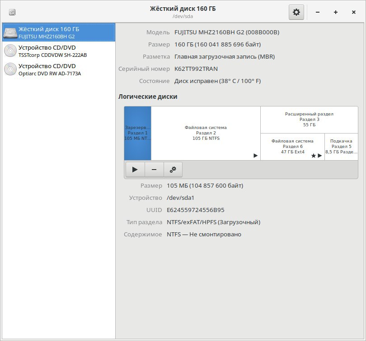Click the UUID value E624559724556B95
The height and width of the screenshot is (341, 366).
196,210
